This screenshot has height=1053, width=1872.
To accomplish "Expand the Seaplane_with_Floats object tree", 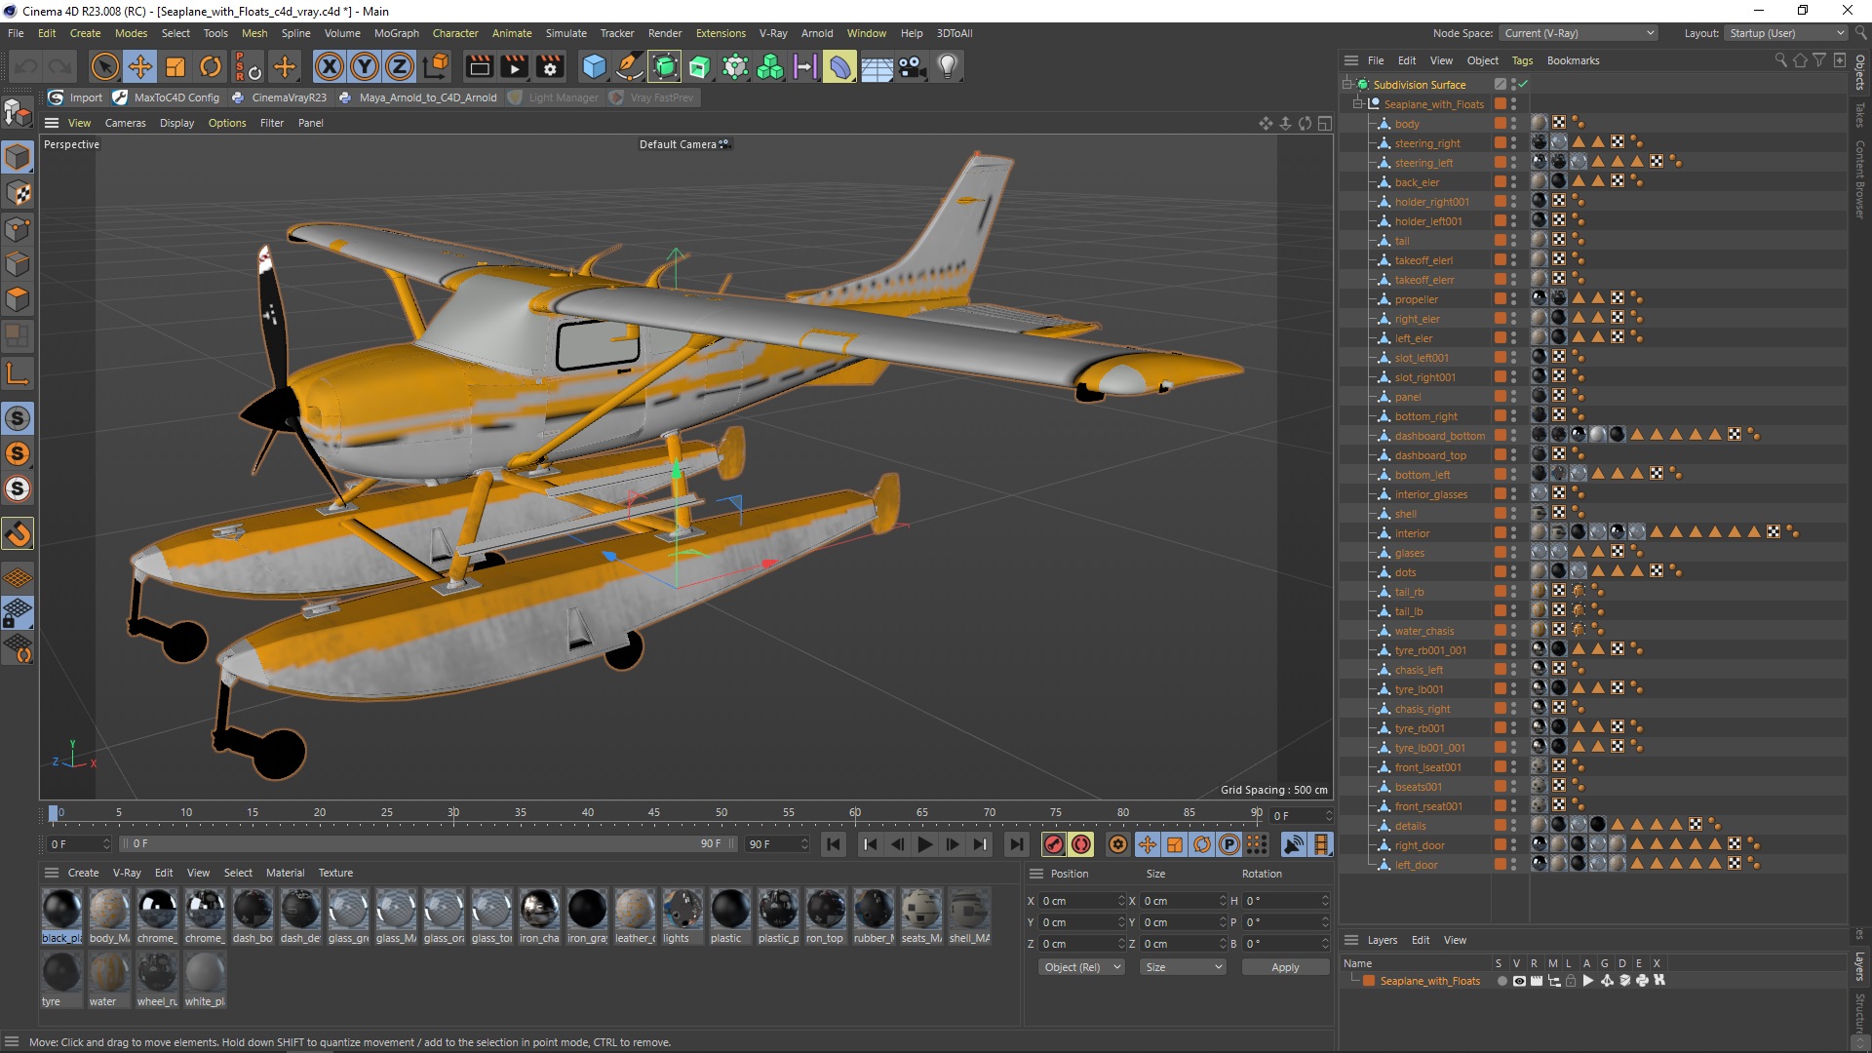I will click(x=1358, y=102).
